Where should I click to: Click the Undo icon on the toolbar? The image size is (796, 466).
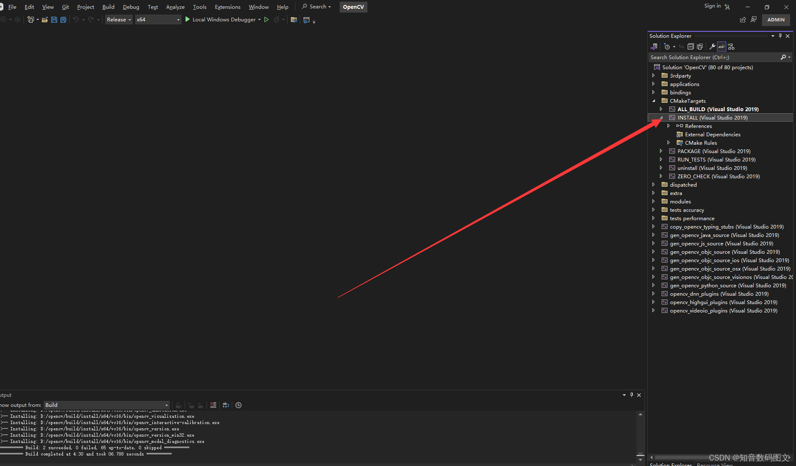(76, 19)
